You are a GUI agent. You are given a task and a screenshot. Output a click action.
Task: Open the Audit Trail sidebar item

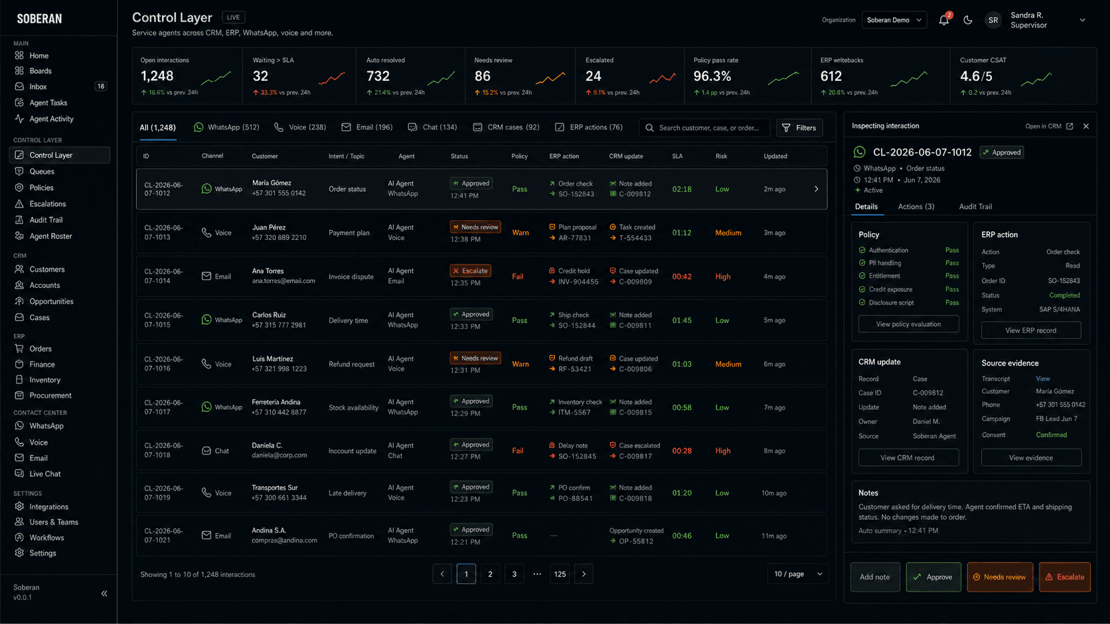tap(46, 220)
